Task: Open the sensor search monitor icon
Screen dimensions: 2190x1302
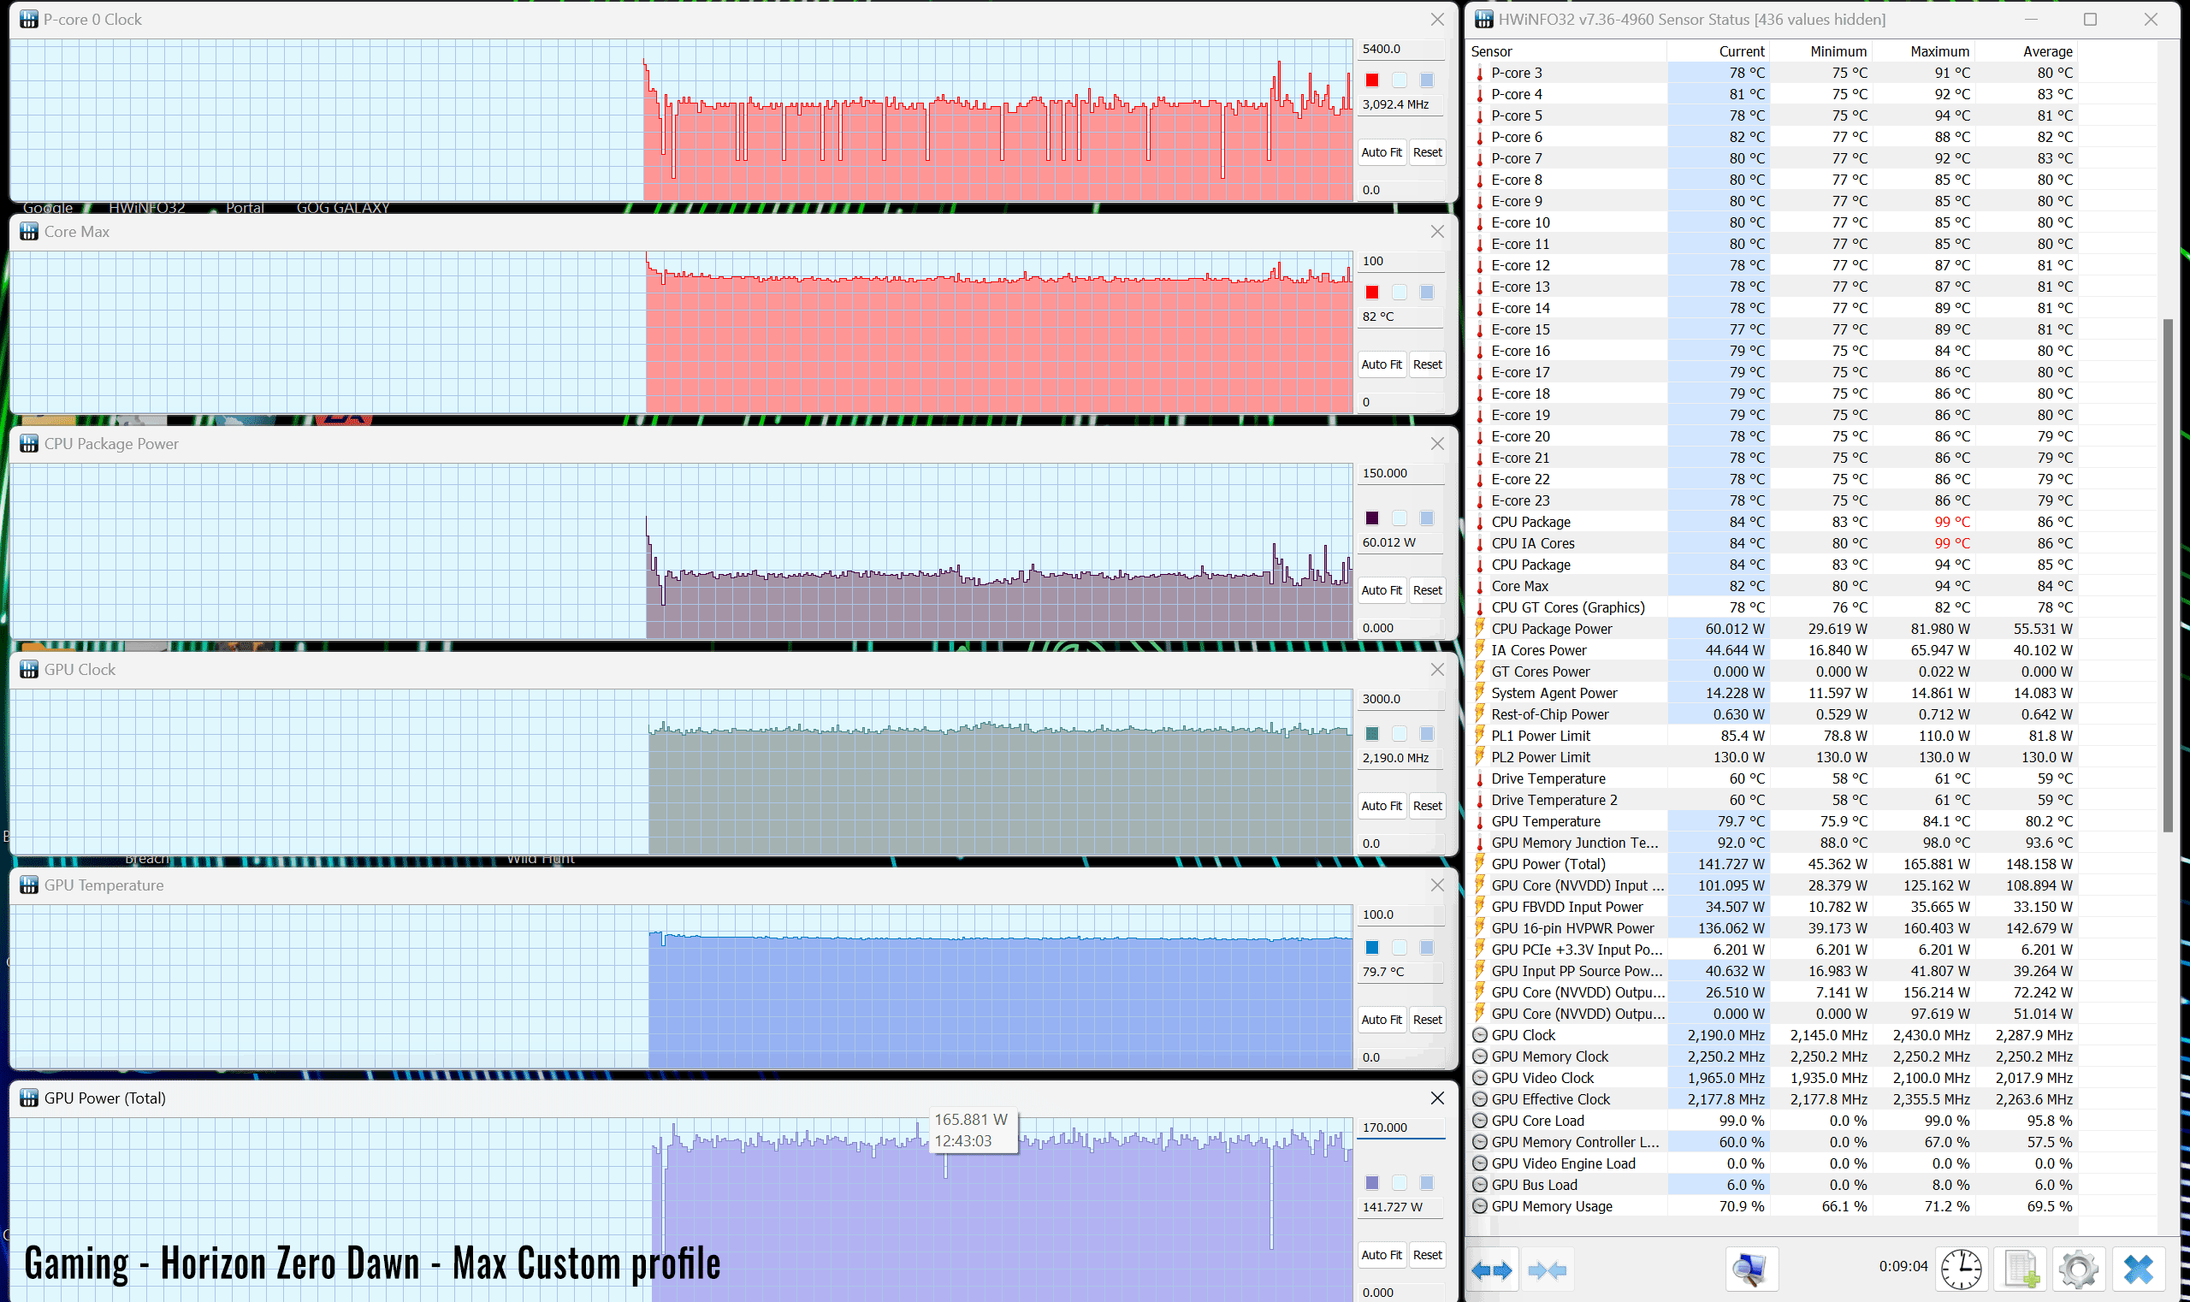Action: coord(1750,1269)
